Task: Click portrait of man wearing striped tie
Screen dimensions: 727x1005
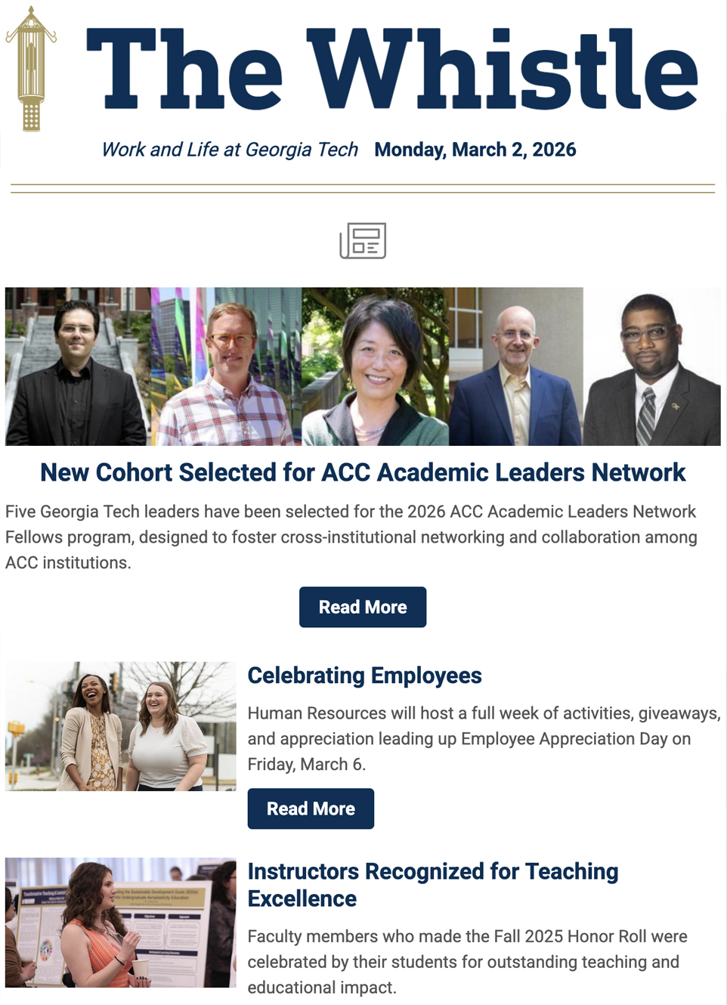Action: coord(651,366)
